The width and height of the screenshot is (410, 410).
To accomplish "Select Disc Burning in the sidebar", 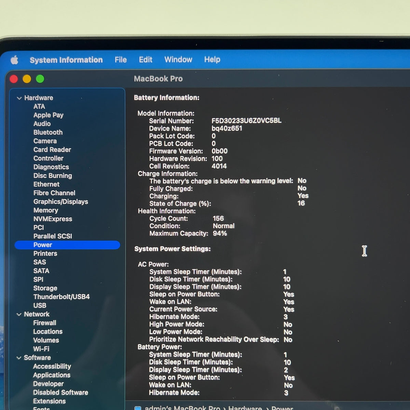I will pyautogui.click(x=53, y=176).
